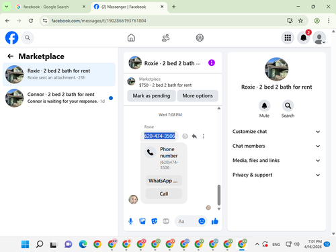Click the purple conversation info icon
The image size is (336, 252).
pyautogui.click(x=212, y=62)
